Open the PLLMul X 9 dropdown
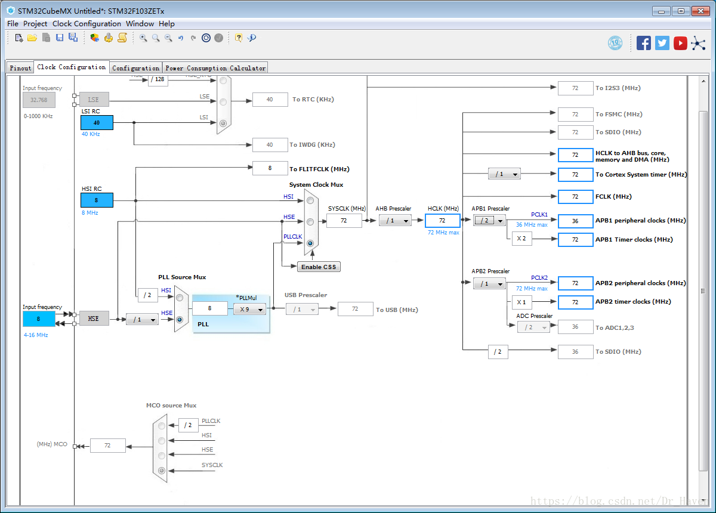This screenshot has height=513, width=716. pyautogui.click(x=249, y=309)
